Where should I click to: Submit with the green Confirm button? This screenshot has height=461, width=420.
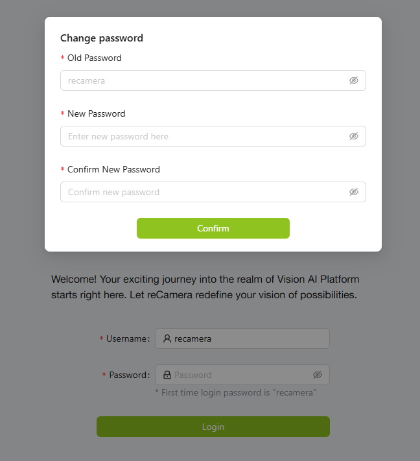point(213,228)
